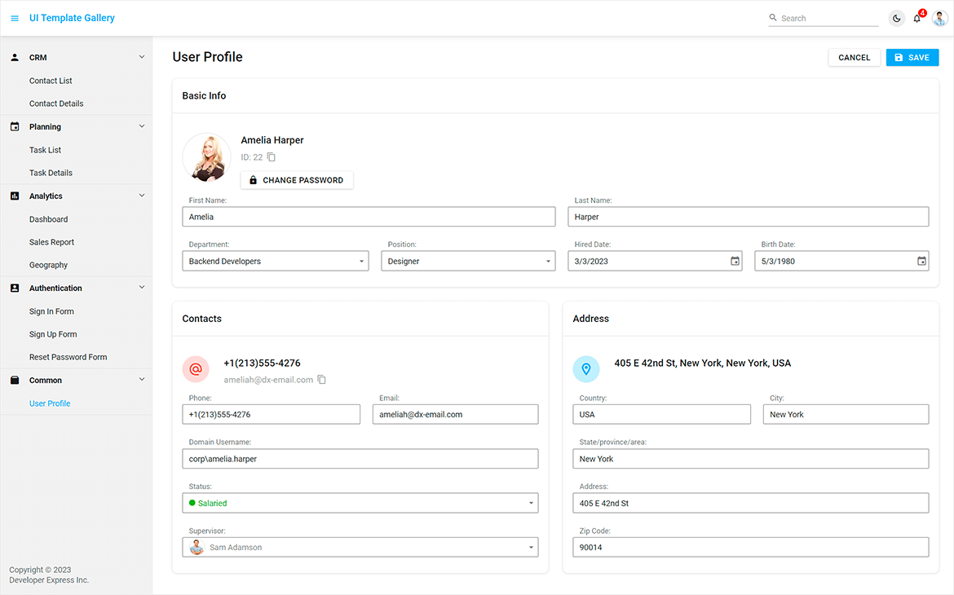Click into the Zip Code field

point(750,548)
